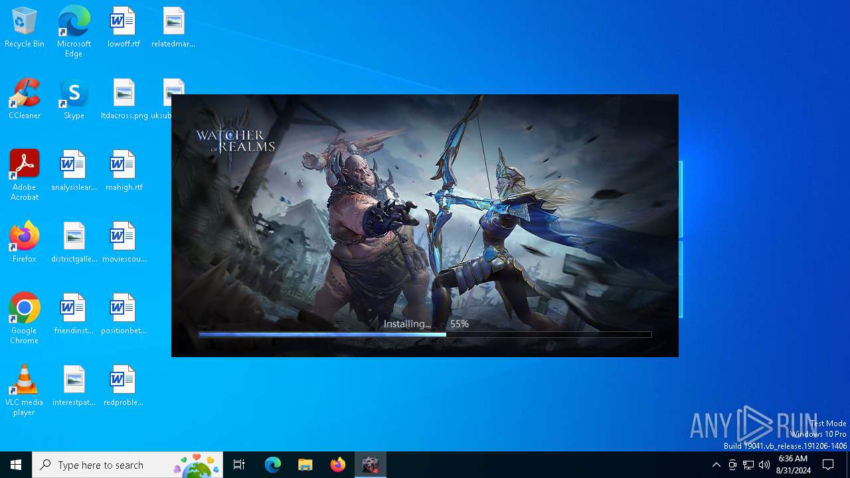Screen dimensions: 850x478
Task: Select the moviescou... Word document icon
Action: coord(124,243)
